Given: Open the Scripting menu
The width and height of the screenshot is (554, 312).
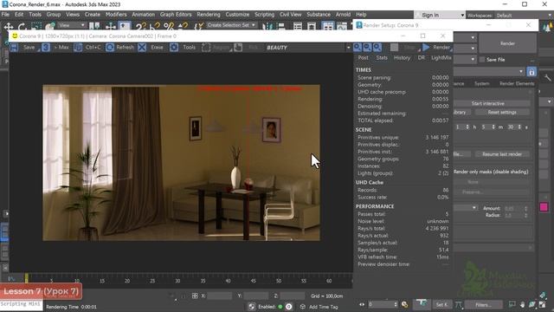Looking at the screenshot, I should click(264, 15).
